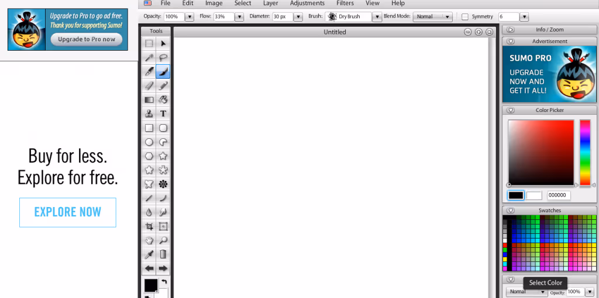Screen dimensions: 599x298
Task: Open the View menu
Action: click(x=373, y=3)
